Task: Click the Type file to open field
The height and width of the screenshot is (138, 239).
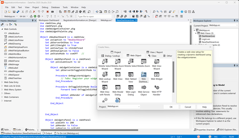Action: [95, 16]
